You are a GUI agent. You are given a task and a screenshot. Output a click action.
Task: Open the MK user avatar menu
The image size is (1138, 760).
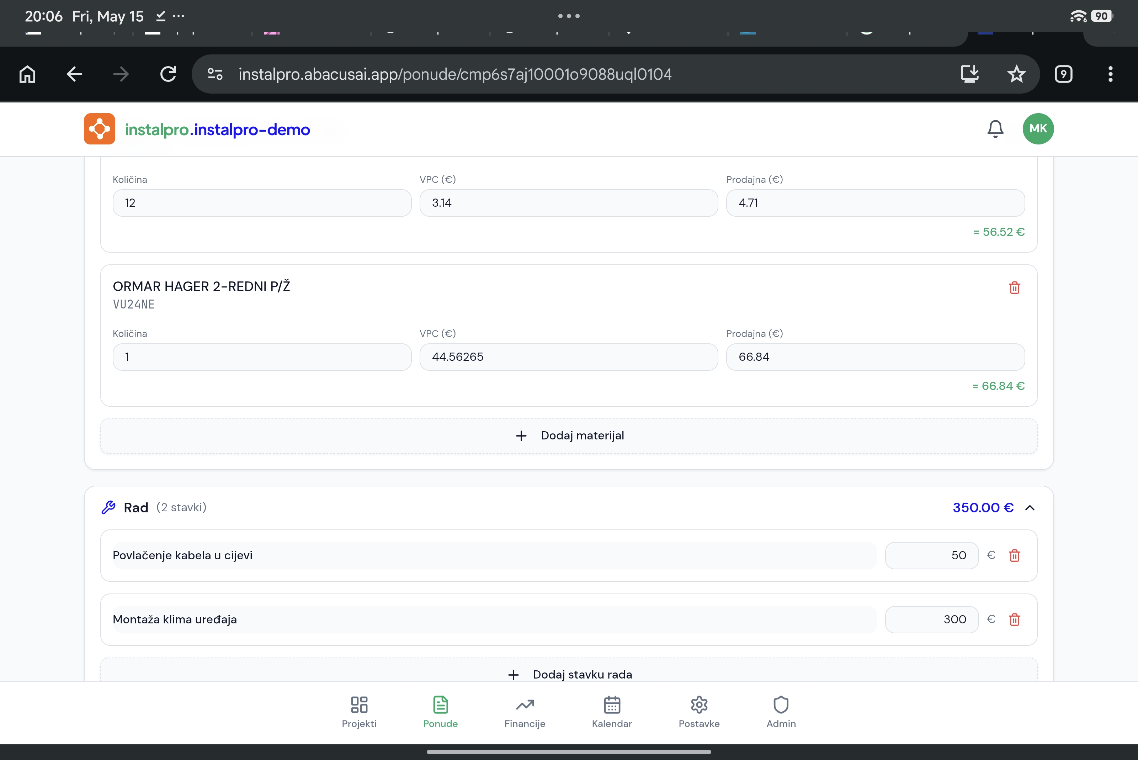click(1038, 129)
